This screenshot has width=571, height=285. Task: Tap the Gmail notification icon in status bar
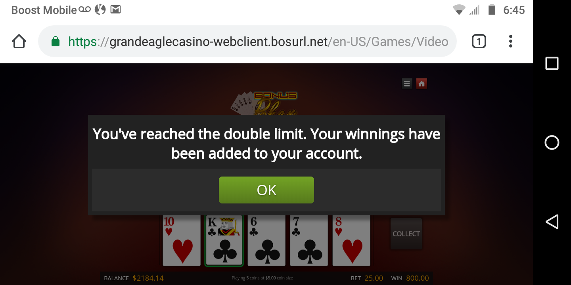(115, 9)
